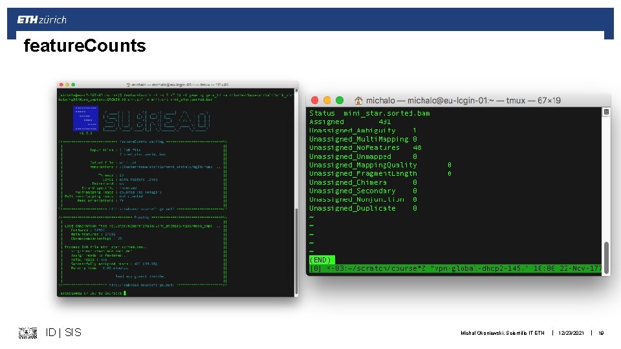Select the 'Unassigned_FragmentLength' line
Screen dimensions: 621x349
coord(380,174)
